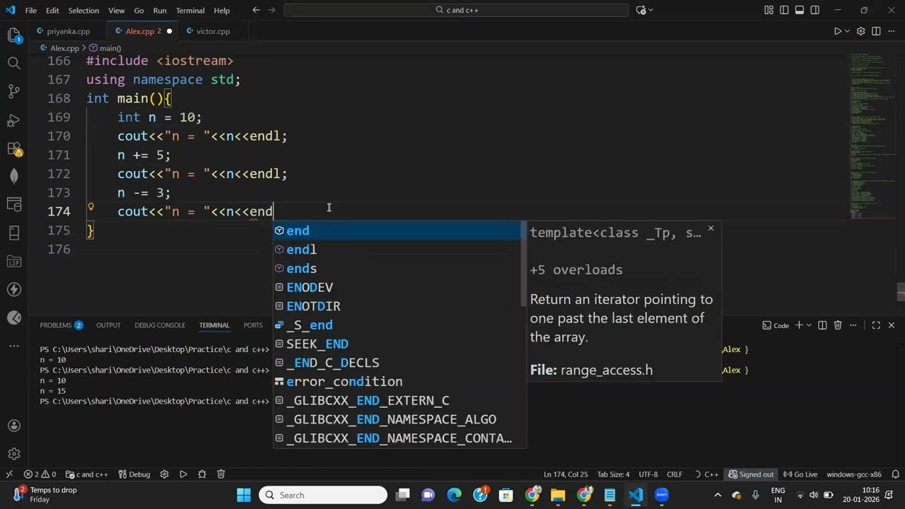Click the taskbar Search box
Image resolution: width=905 pixels, height=509 pixels.
pyautogui.click(x=323, y=495)
